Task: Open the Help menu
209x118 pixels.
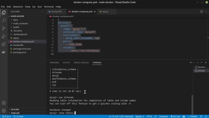Action: (x=58, y=7)
